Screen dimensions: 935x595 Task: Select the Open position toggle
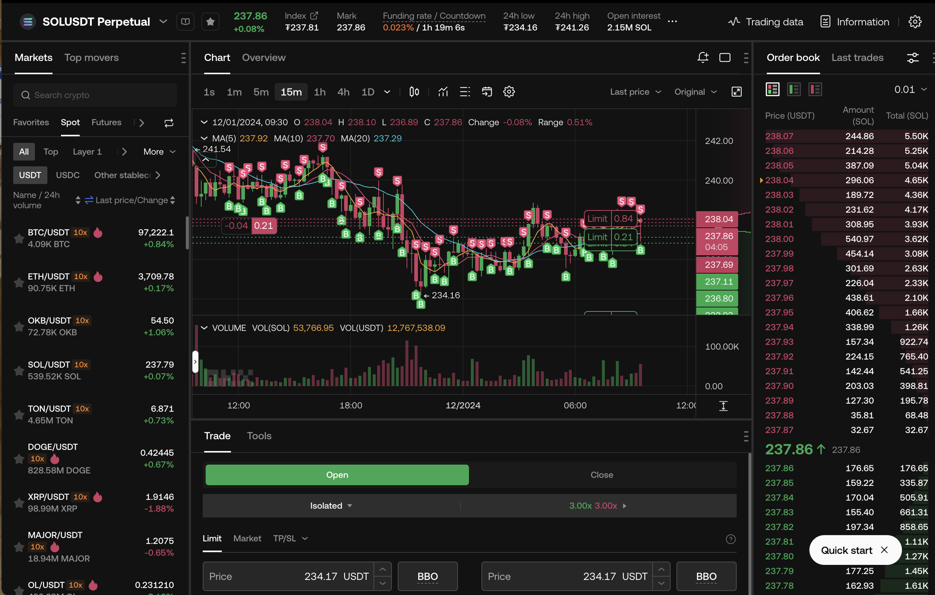coord(337,475)
